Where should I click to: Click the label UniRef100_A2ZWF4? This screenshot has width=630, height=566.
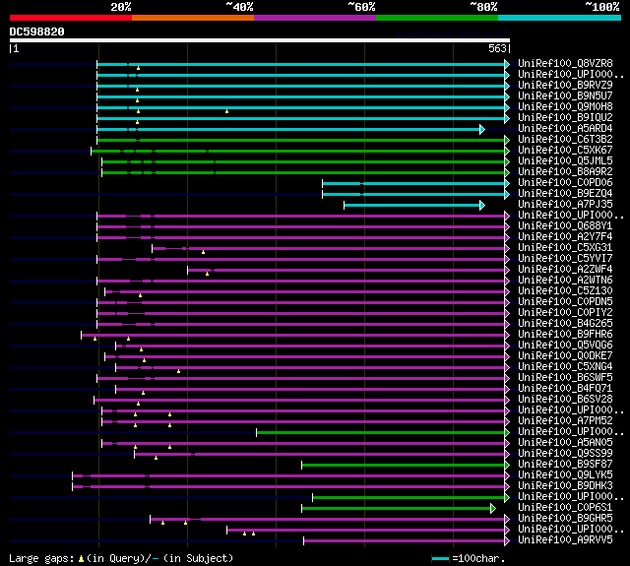click(x=565, y=270)
